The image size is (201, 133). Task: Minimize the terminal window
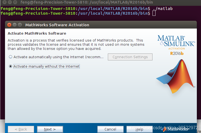[10, 2]
